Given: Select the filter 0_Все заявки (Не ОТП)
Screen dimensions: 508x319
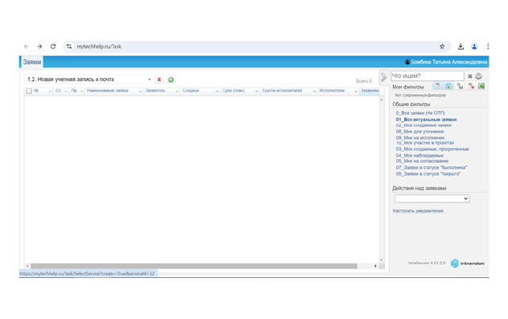Looking at the screenshot, I should click(420, 112).
